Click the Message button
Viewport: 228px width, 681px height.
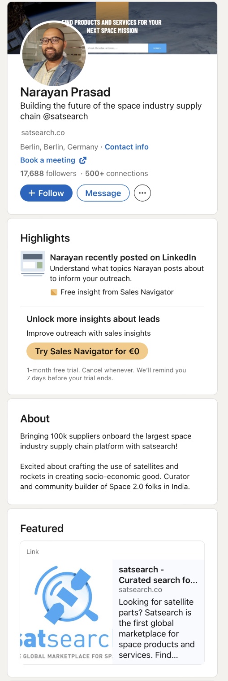(103, 193)
